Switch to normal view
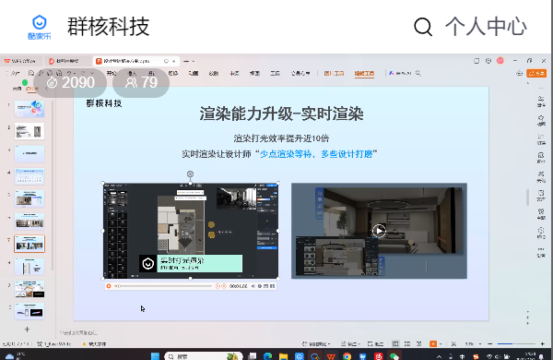This screenshot has height=360, width=553. [395, 343]
